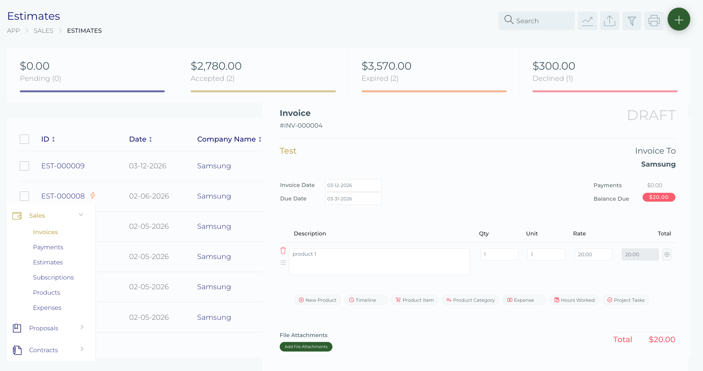
Task: Click Add File Attachments button
Action: point(306,347)
